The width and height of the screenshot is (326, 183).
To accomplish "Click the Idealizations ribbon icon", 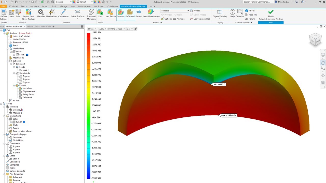I will [52, 14].
